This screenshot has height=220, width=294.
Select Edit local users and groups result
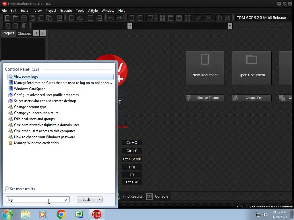[60, 119]
